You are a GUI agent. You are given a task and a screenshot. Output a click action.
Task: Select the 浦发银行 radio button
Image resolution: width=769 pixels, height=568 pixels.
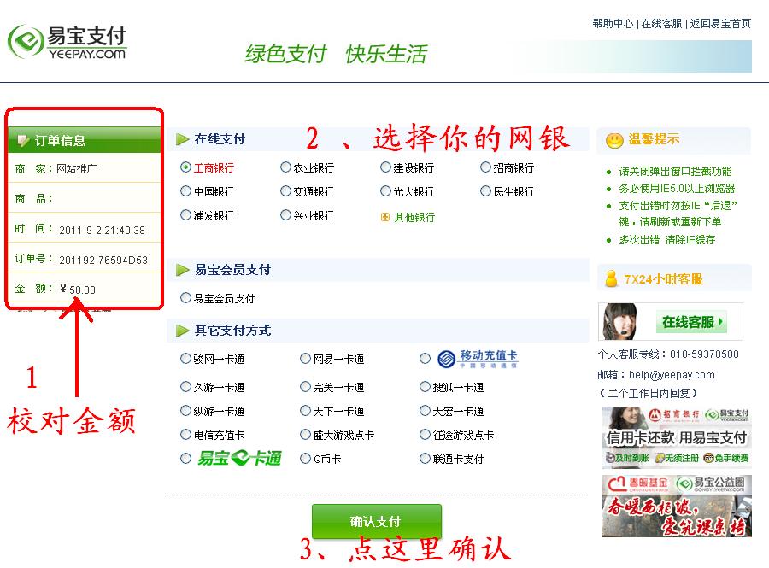coord(185,215)
